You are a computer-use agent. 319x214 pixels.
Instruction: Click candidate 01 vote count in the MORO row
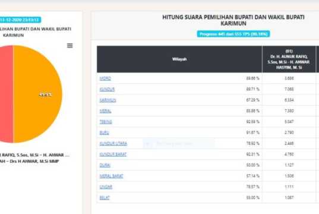(289, 78)
